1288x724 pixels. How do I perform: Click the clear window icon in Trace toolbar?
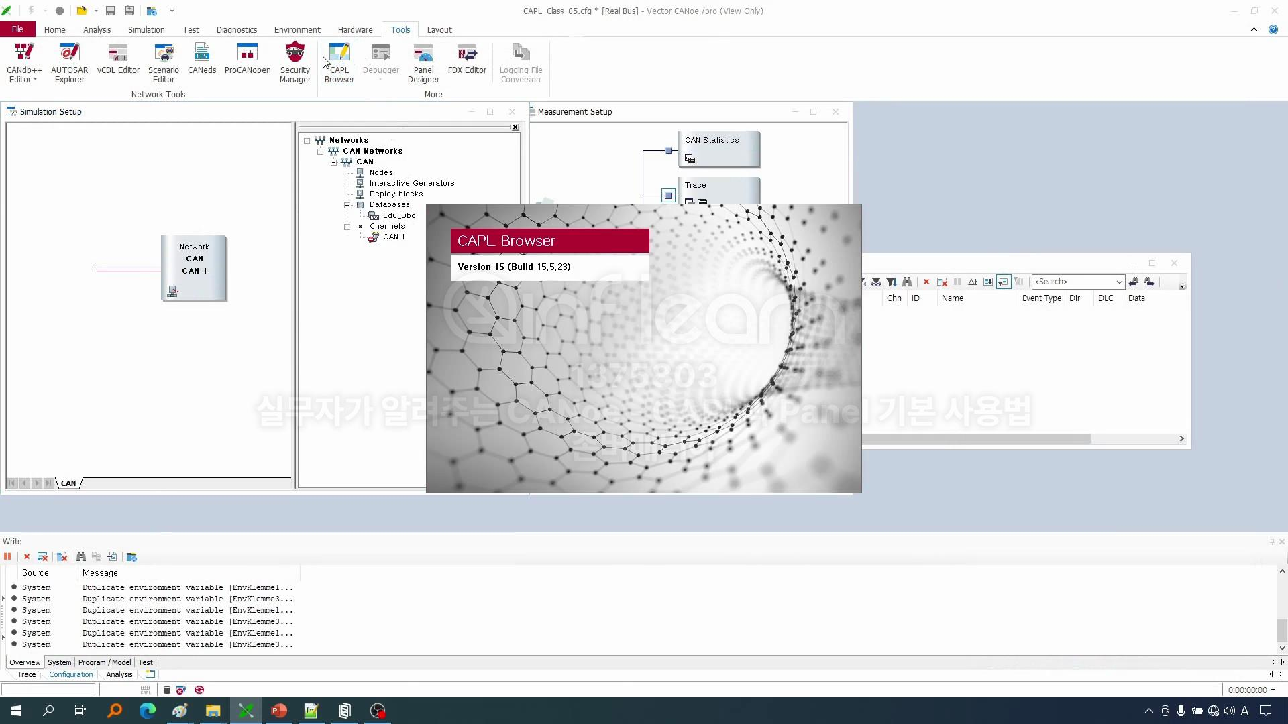pos(942,282)
